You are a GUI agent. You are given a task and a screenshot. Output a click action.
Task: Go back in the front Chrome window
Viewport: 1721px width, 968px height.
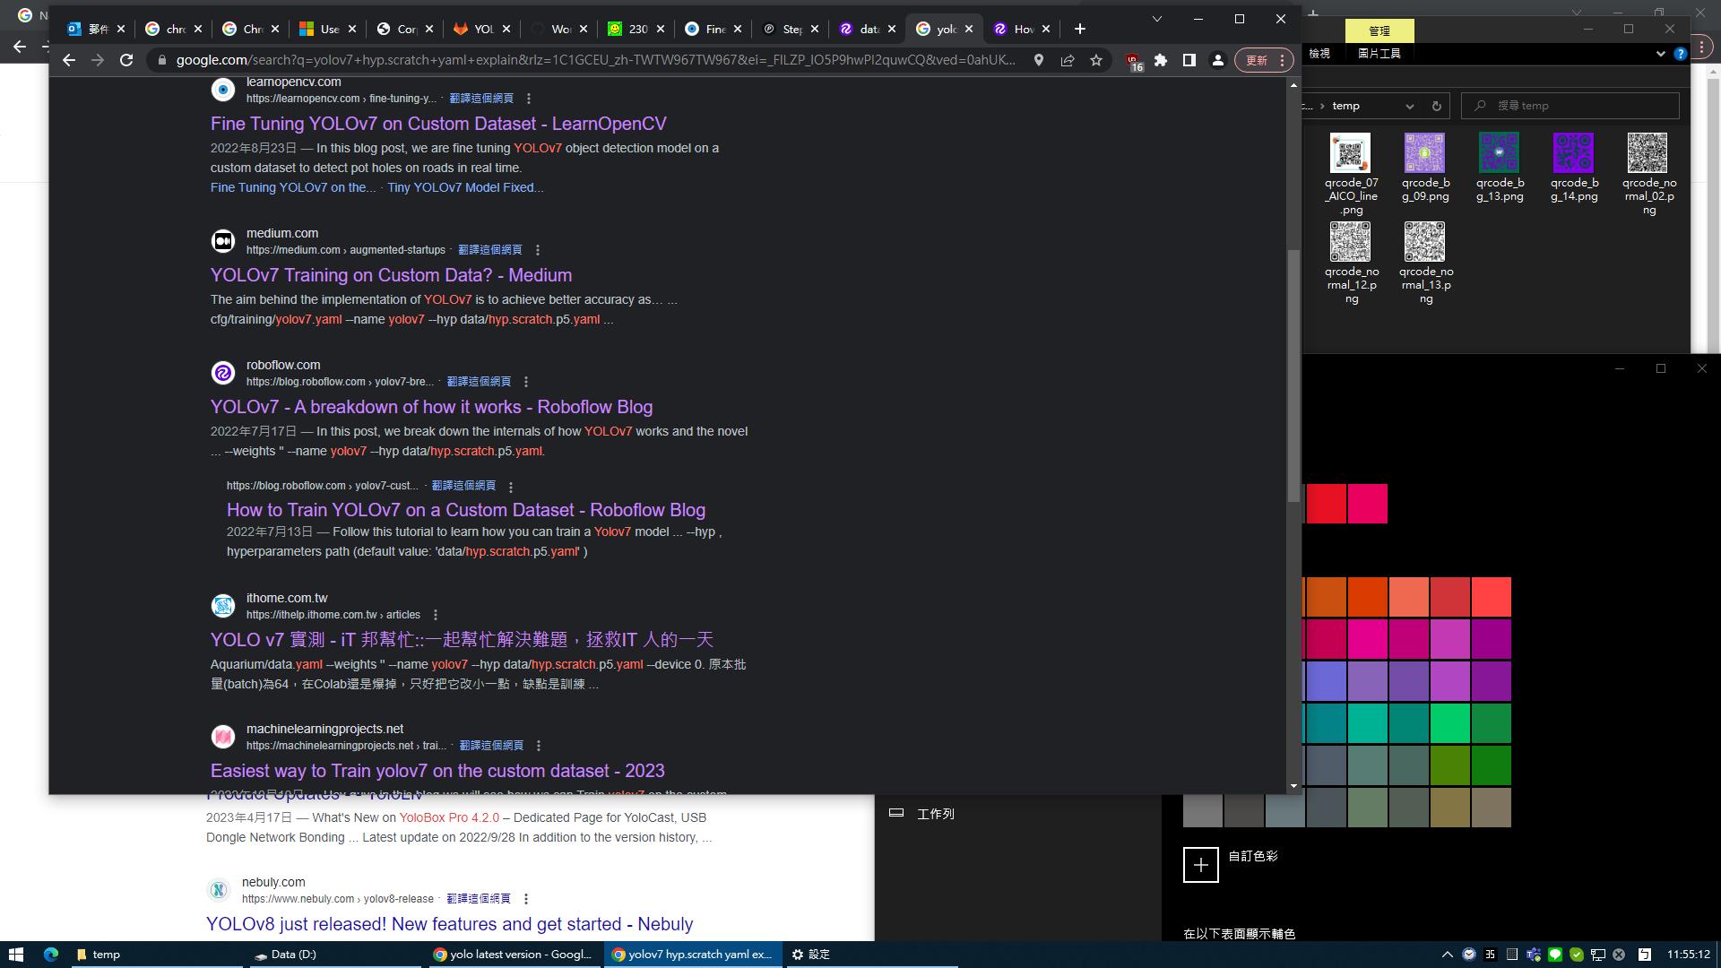point(69,60)
